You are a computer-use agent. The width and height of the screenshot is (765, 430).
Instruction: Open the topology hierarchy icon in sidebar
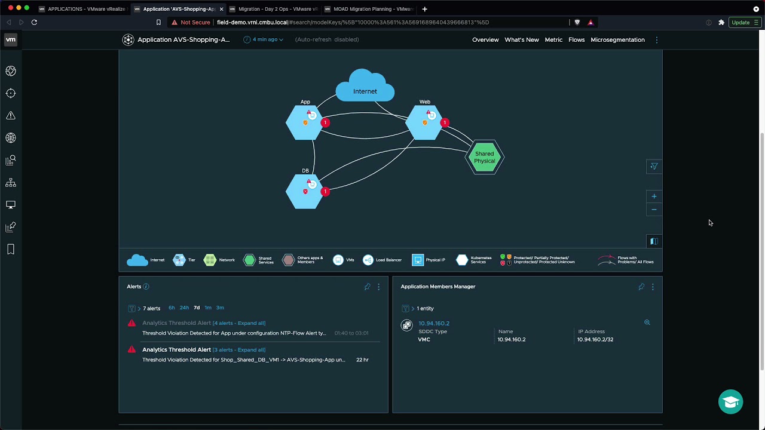[11, 183]
